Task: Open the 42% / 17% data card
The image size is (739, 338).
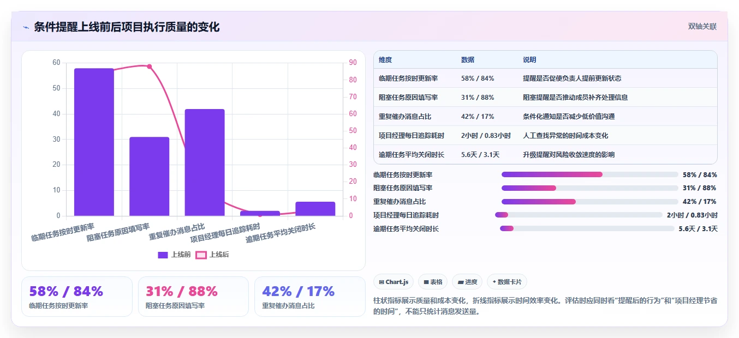Action: point(310,297)
